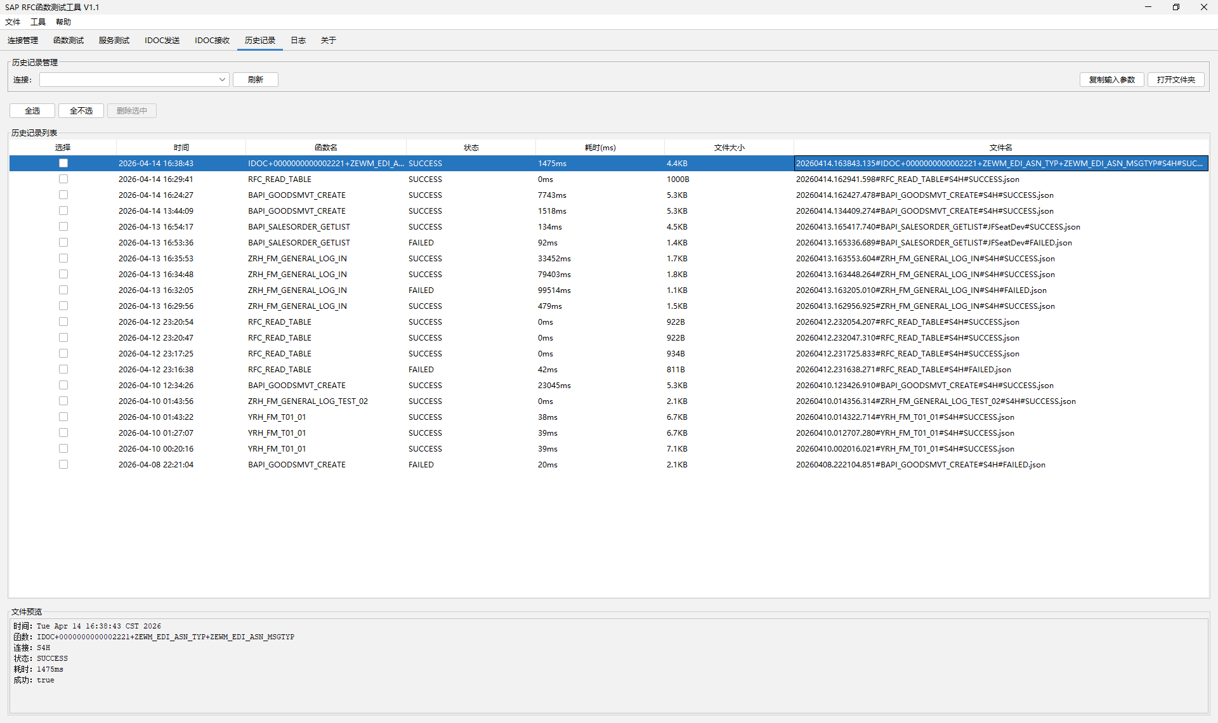Select the YRH_FM_T01_01 01:43:22 file name cell
The width and height of the screenshot is (1218, 723).
click(905, 417)
